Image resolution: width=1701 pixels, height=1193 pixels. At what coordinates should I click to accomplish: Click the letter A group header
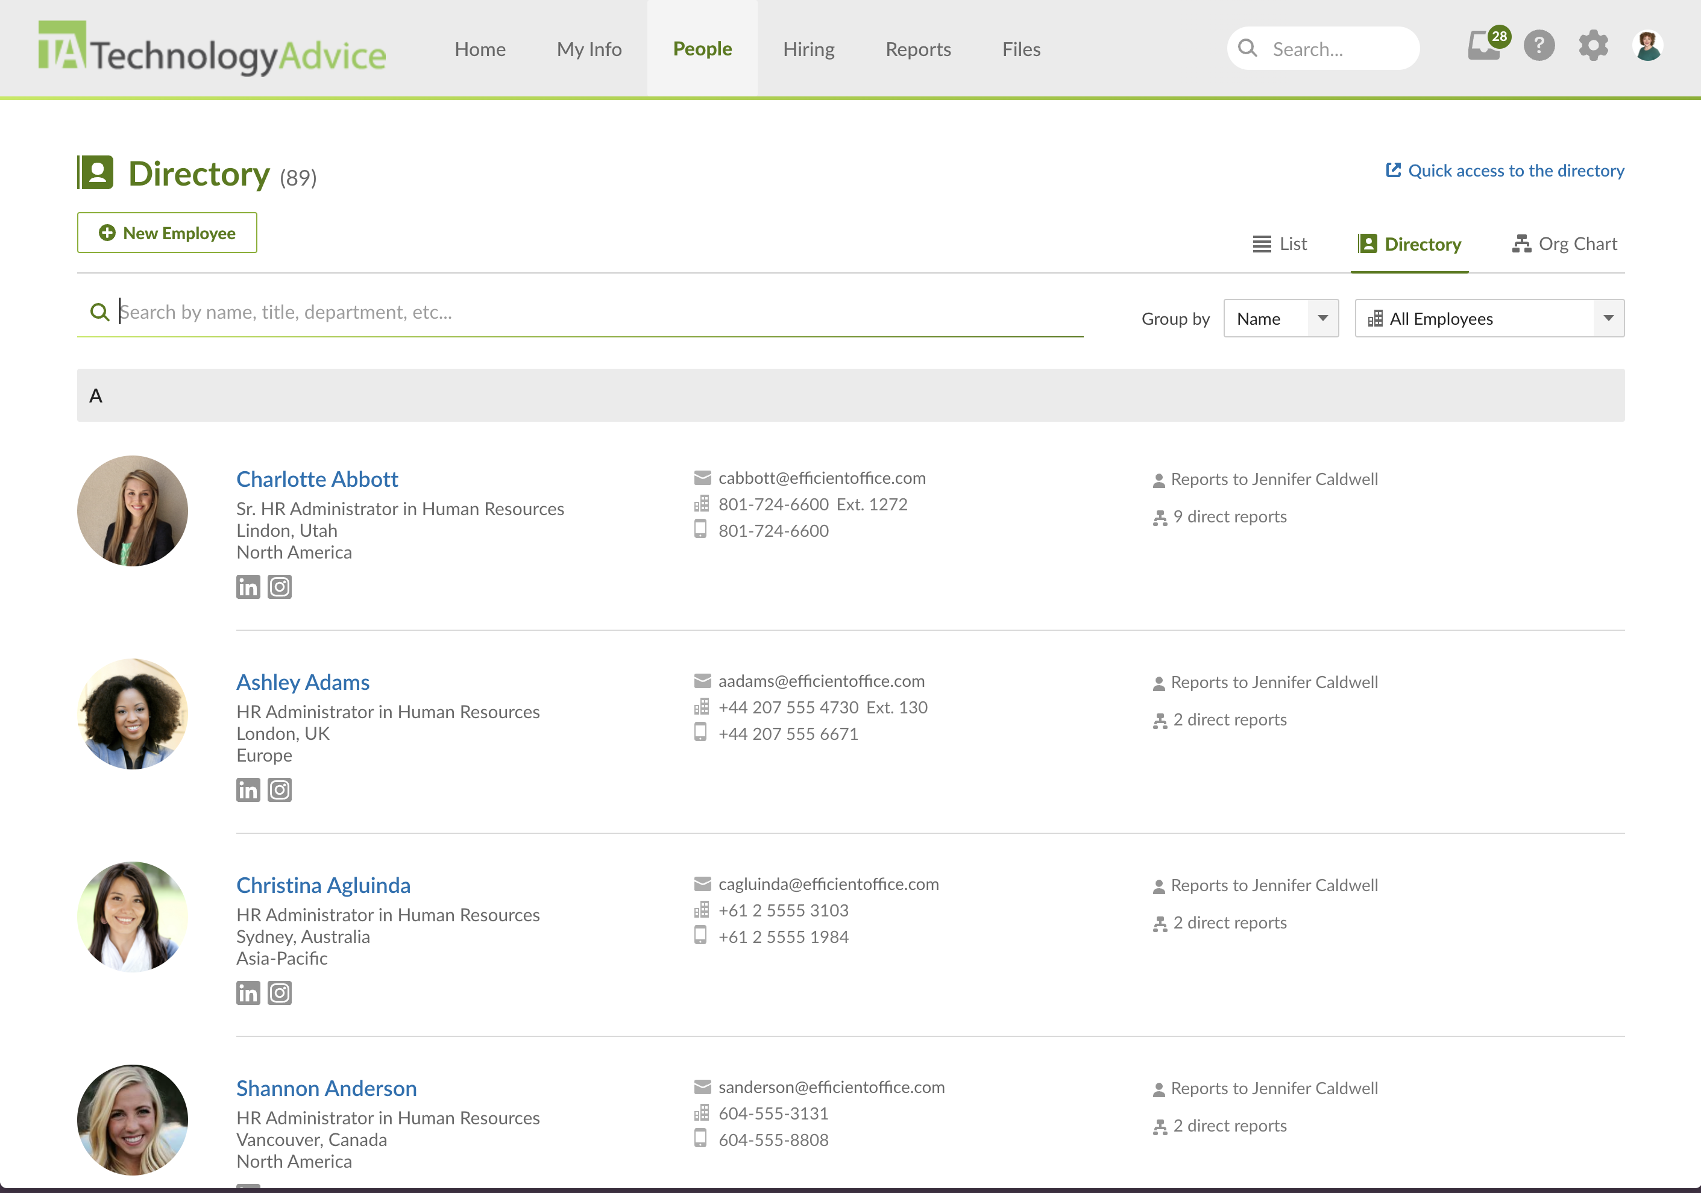tap(850, 395)
